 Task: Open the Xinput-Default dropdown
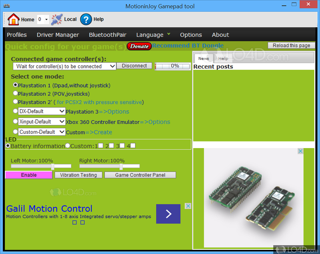[x=42, y=122]
